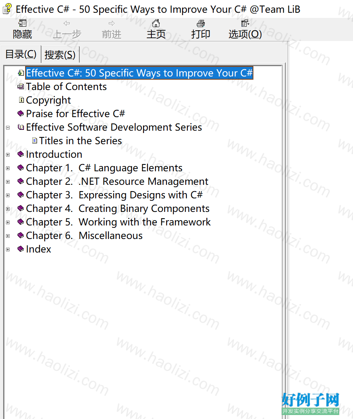Click the book icon beside Chapter 4
Viewport: 353px width, 419px height.
(21, 208)
